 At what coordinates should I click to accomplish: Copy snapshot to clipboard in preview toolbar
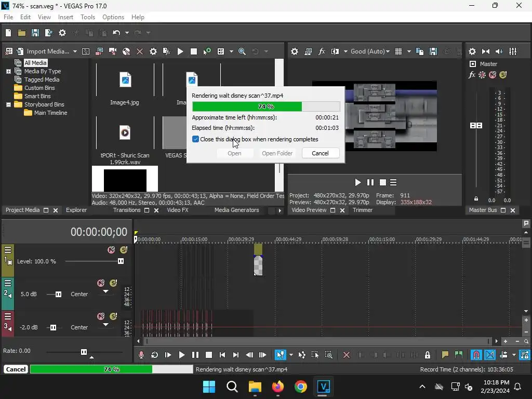click(x=420, y=51)
